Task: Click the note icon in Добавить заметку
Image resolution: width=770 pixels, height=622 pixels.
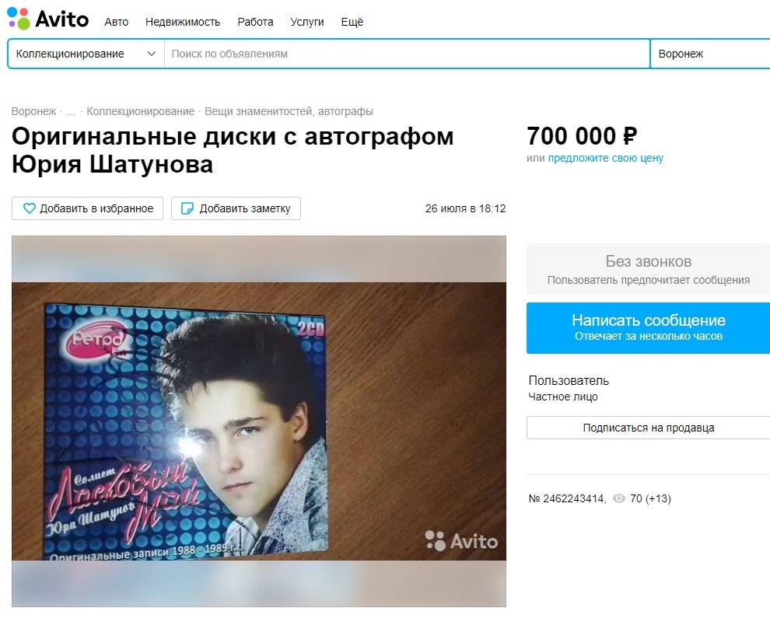Action: pyautogui.click(x=187, y=208)
